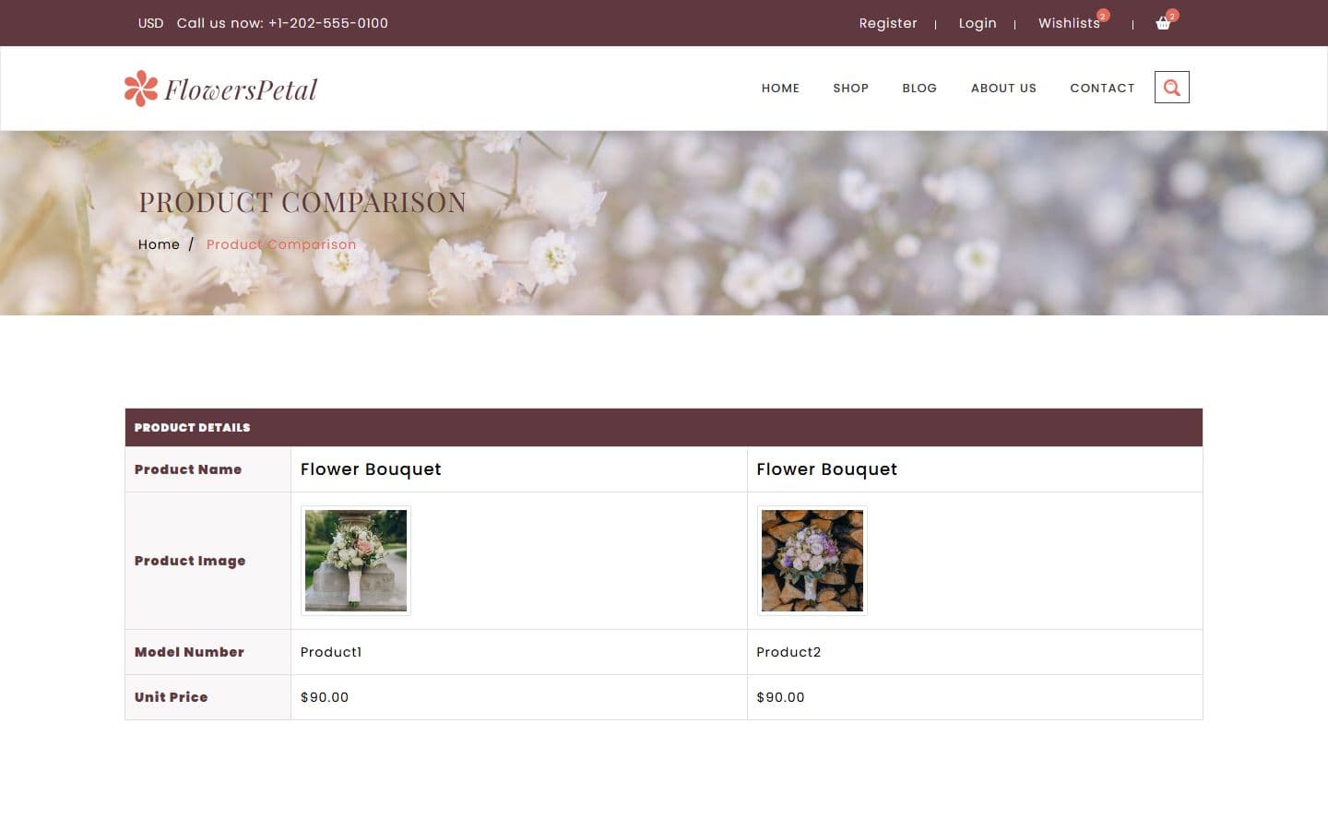The image size is (1328, 830).
Task: Click the FlowersPetal logo
Action: [x=220, y=89]
